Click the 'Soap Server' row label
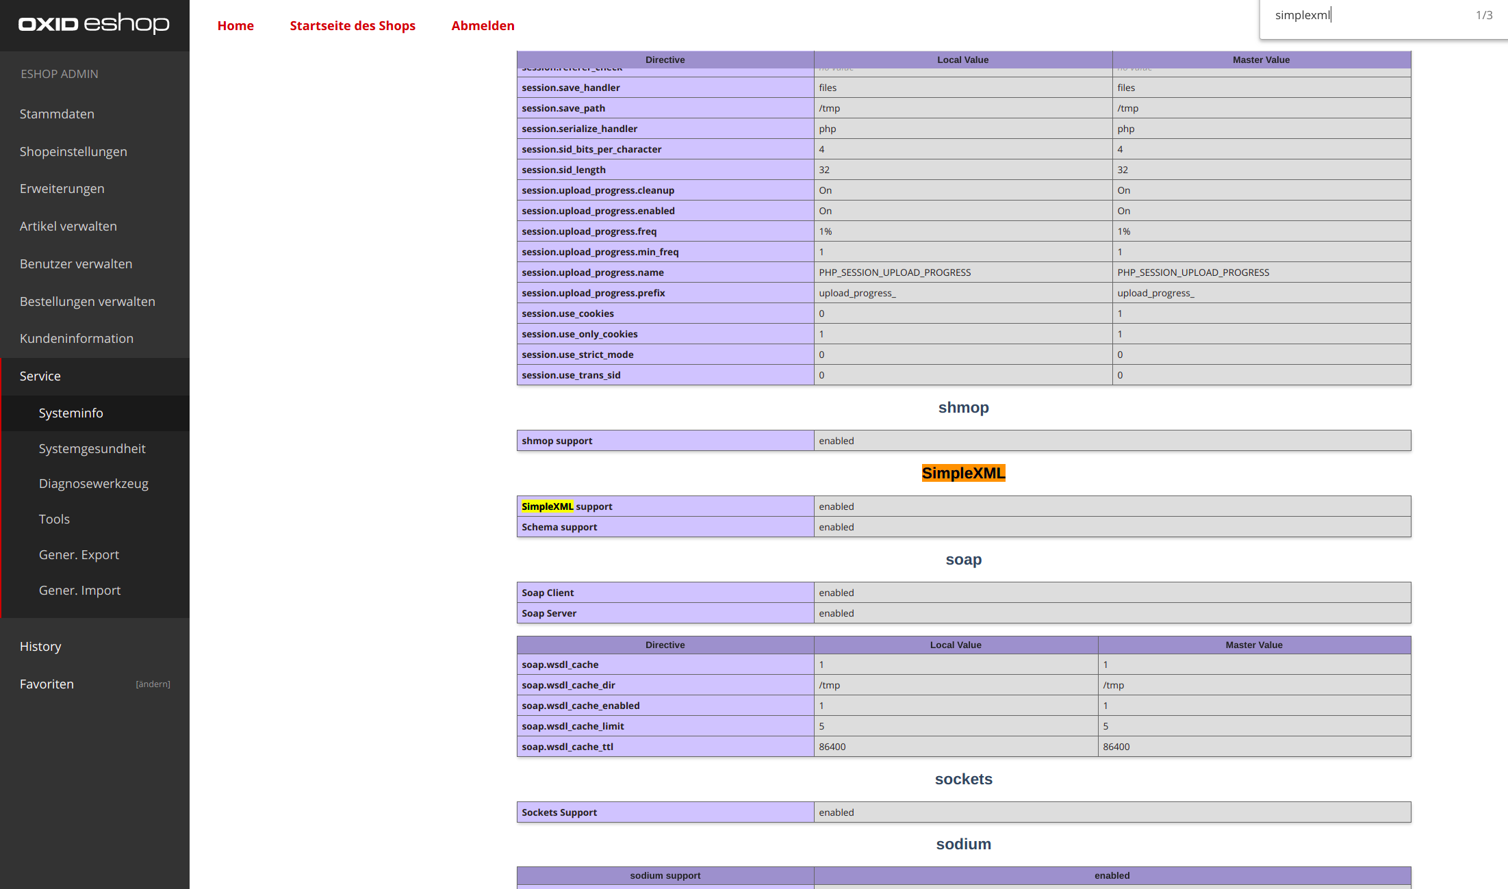Viewport: 1508px width, 889px height. pos(549,613)
